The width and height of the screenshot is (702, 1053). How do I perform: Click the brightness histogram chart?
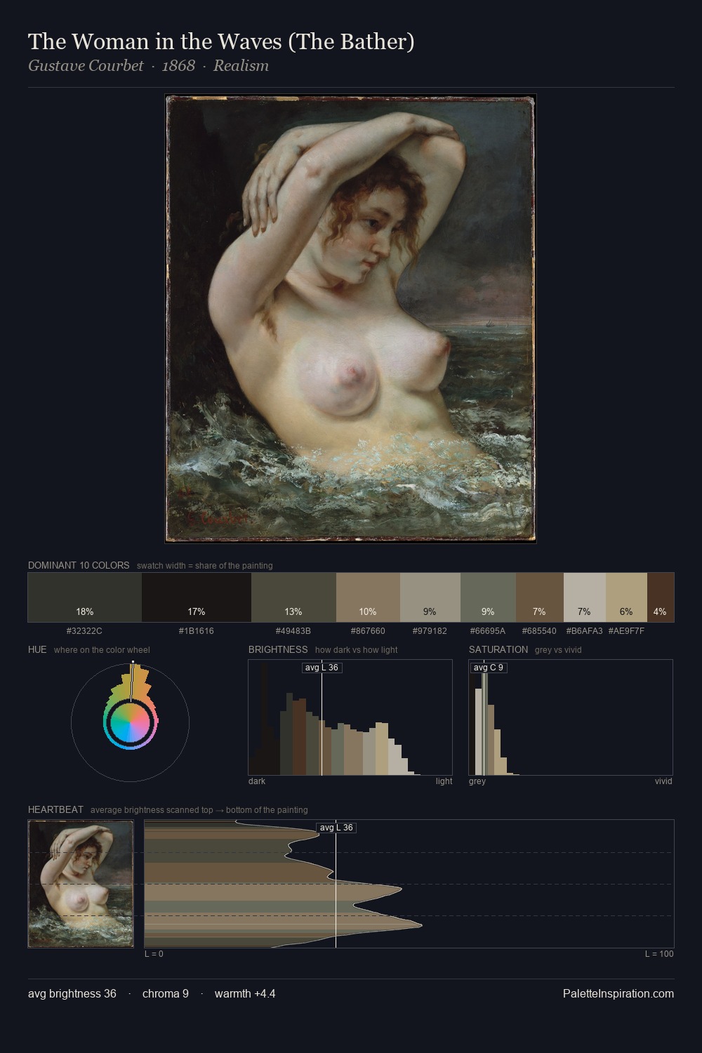pyautogui.click(x=350, y=717)
